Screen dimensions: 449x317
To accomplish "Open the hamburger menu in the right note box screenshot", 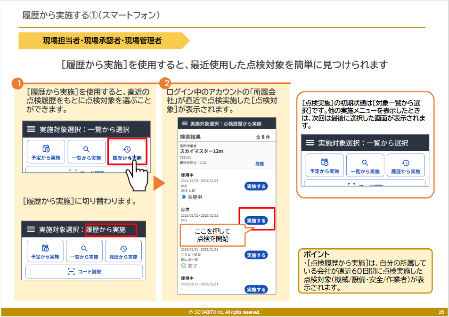I will click(310, 143).
